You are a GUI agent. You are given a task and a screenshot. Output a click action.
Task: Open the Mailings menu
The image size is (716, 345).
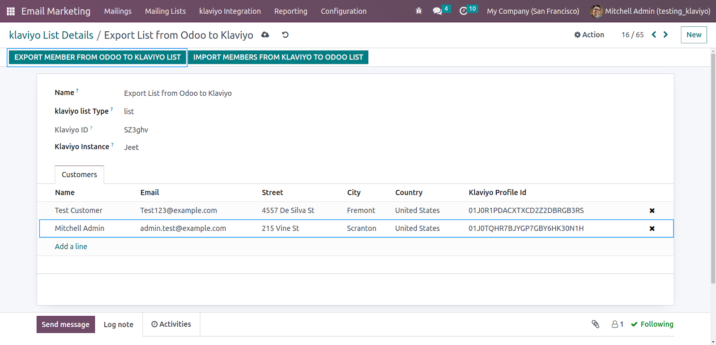[118, 11]
